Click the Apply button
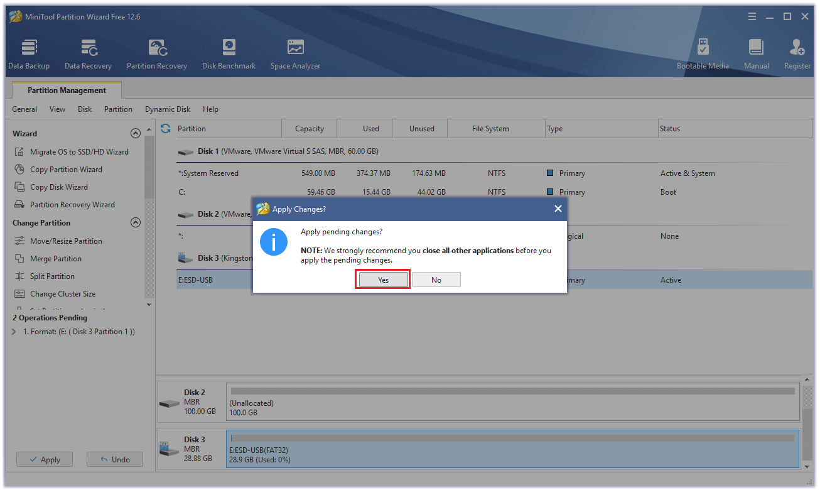820x490 pixels. [45, 459]
